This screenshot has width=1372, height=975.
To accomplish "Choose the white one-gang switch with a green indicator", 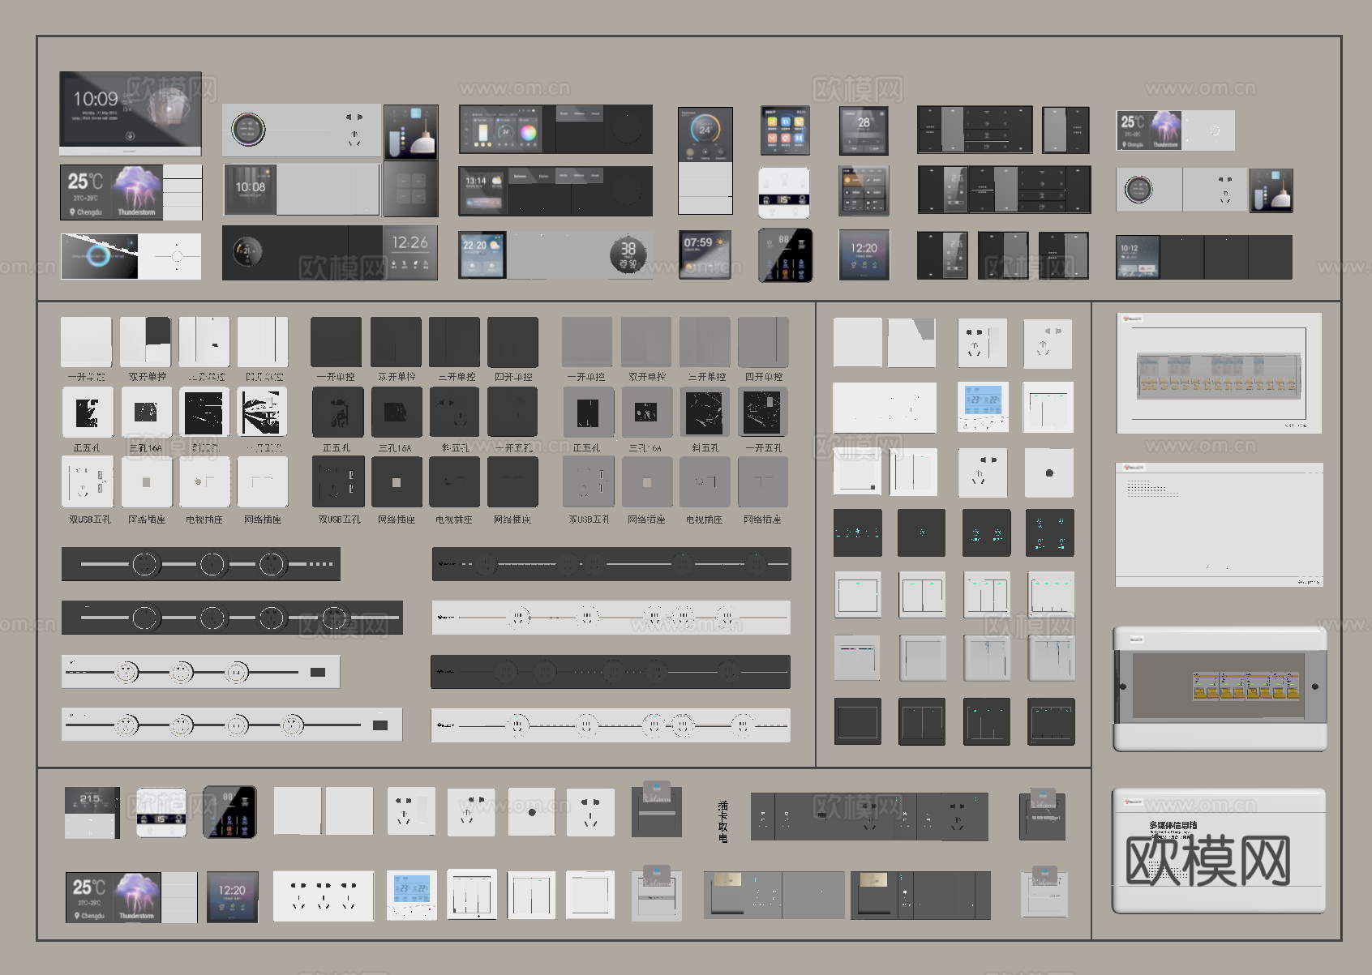I will pyautogui.click(x=857, y=595).
